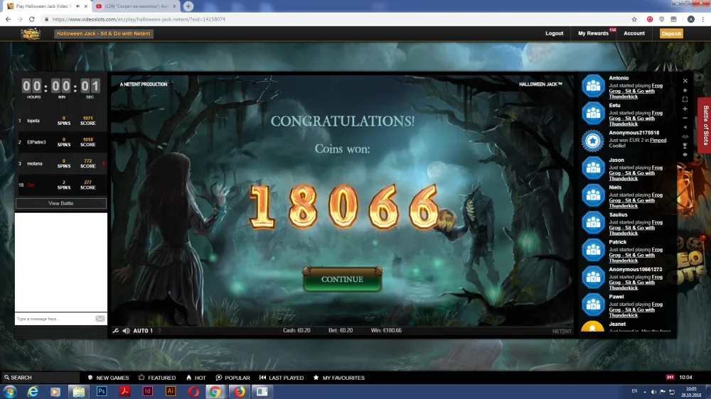Open the Battle of Slots side tab

[705, 126]
